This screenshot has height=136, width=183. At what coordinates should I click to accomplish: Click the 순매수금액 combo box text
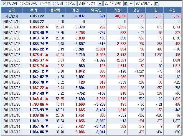click(88, 4)
